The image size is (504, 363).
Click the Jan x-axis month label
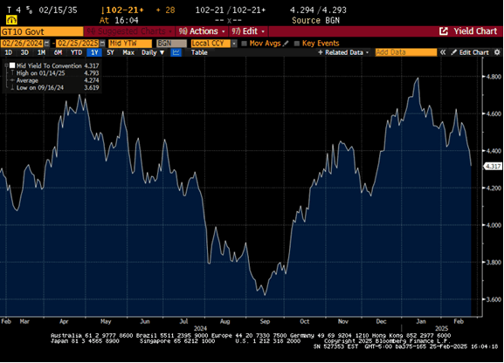[421, 321]
